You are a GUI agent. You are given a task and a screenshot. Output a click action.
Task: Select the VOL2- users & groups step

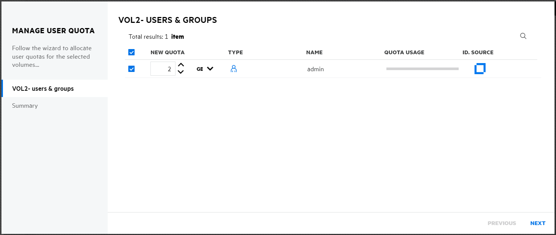pyautogui.click(x=43, y=89)
